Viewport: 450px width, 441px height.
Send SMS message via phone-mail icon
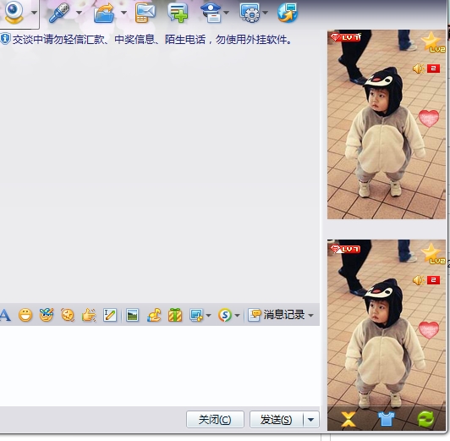click(x=145, y=14)
